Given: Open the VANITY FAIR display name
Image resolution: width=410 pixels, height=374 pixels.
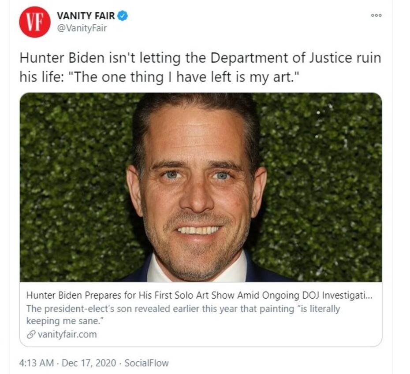Looking at the screenshot, I should point(86,16).
